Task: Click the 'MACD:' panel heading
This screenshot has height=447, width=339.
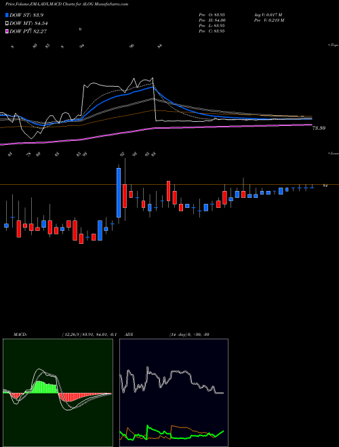Action: click(20, 335)
